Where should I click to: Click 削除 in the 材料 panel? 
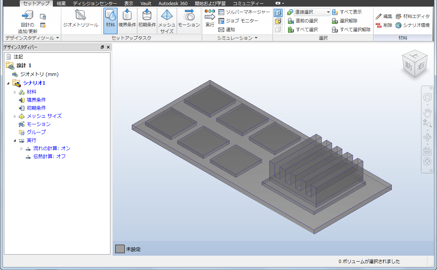(x=384, y=25)
